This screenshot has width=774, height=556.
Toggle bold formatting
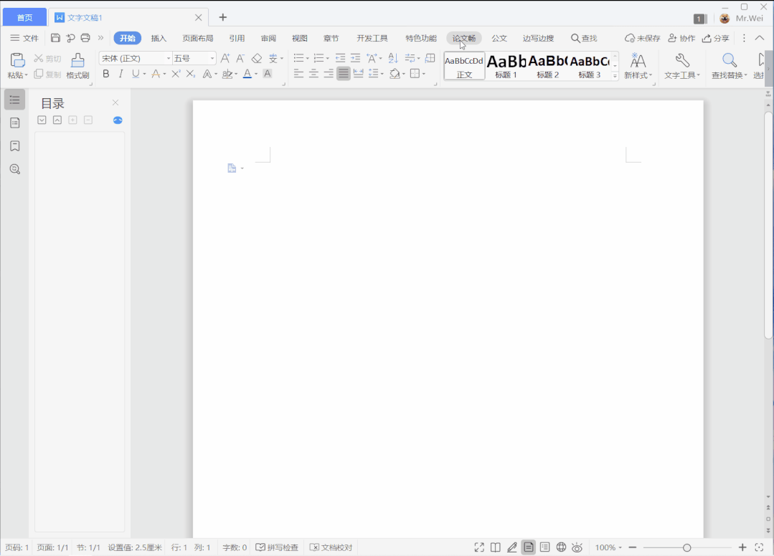[106, 74]
